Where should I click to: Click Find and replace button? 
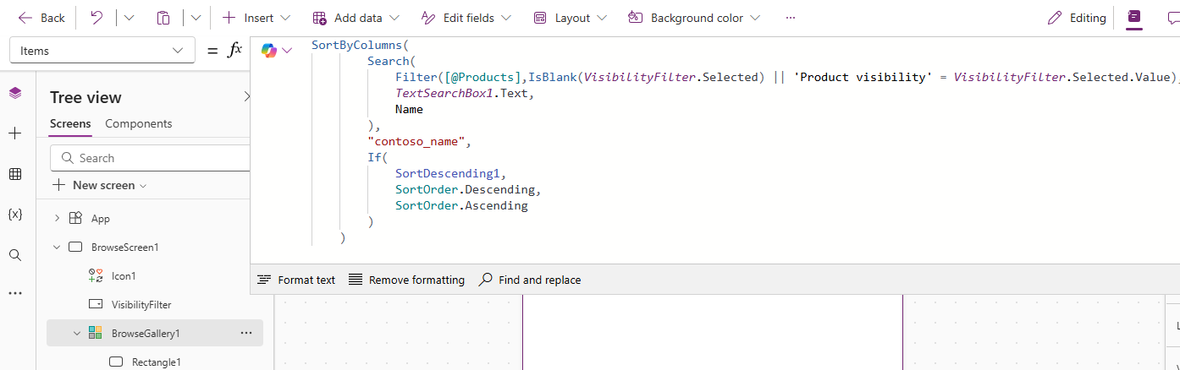530,280
